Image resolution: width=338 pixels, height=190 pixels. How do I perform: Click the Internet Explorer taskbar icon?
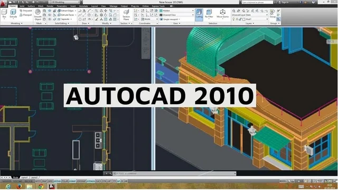click(x=8, y=186)
